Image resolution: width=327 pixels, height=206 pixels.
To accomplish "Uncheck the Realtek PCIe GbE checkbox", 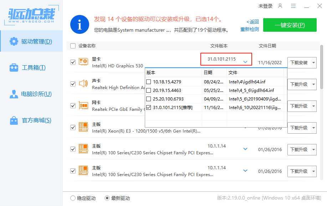I will pos(73,105).
